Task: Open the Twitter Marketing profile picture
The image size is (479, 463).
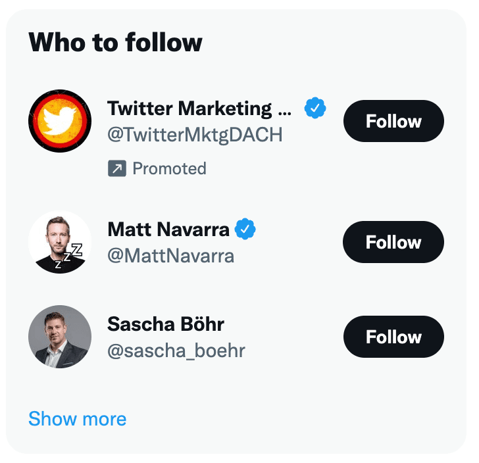Action: click(x=60, y=121)
